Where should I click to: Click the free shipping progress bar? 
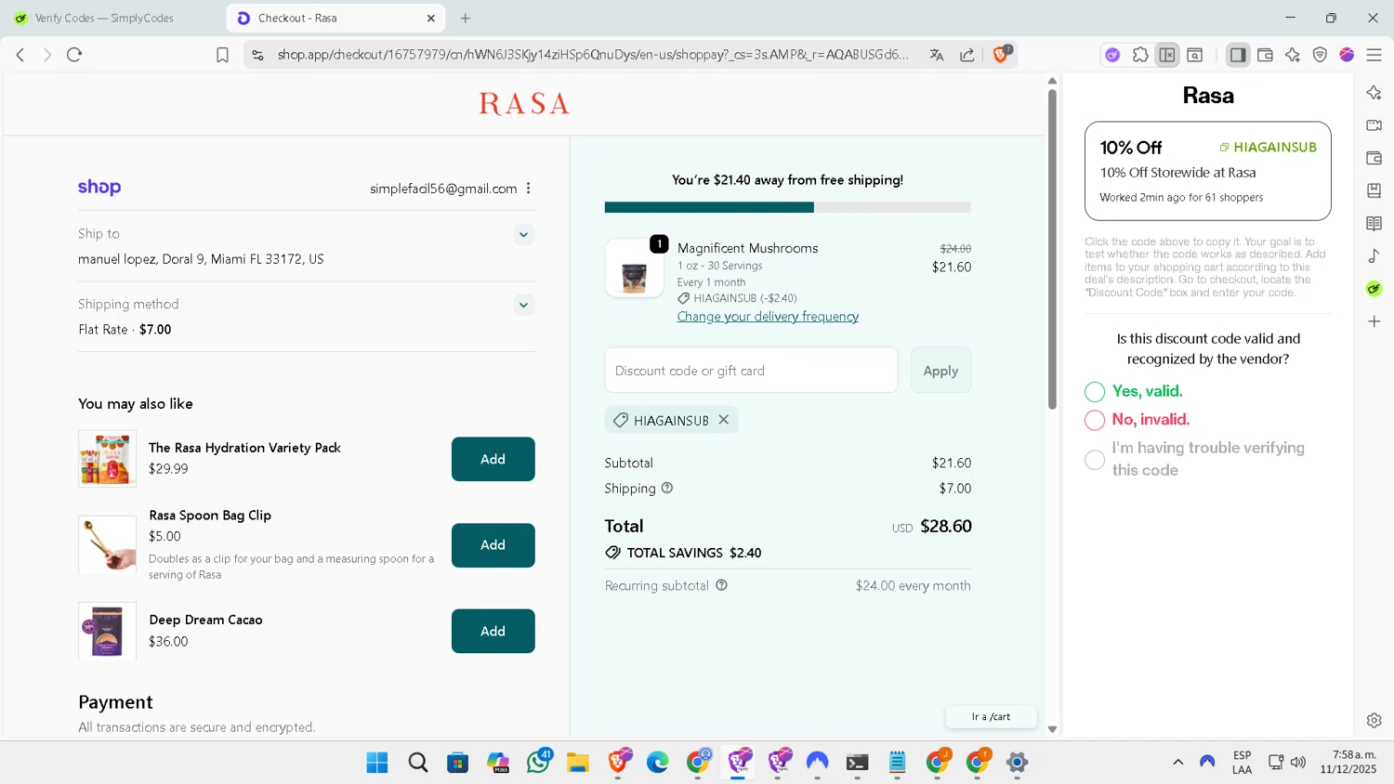point(787,207)
